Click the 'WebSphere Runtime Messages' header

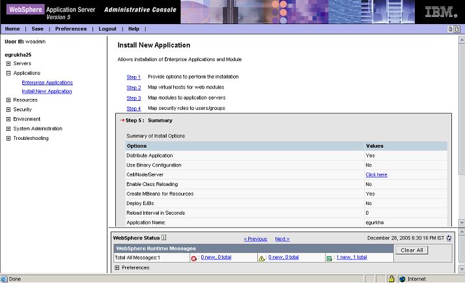coord(156,249)
